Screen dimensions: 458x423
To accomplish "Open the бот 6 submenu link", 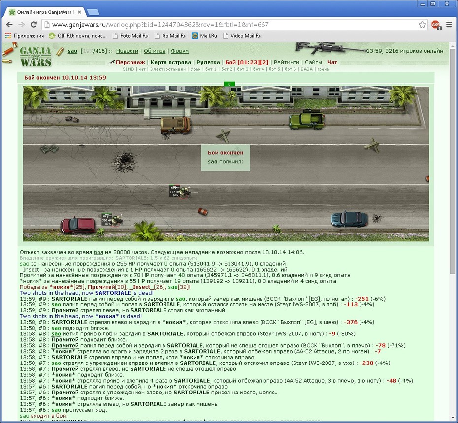I will (x=290, y=69).
